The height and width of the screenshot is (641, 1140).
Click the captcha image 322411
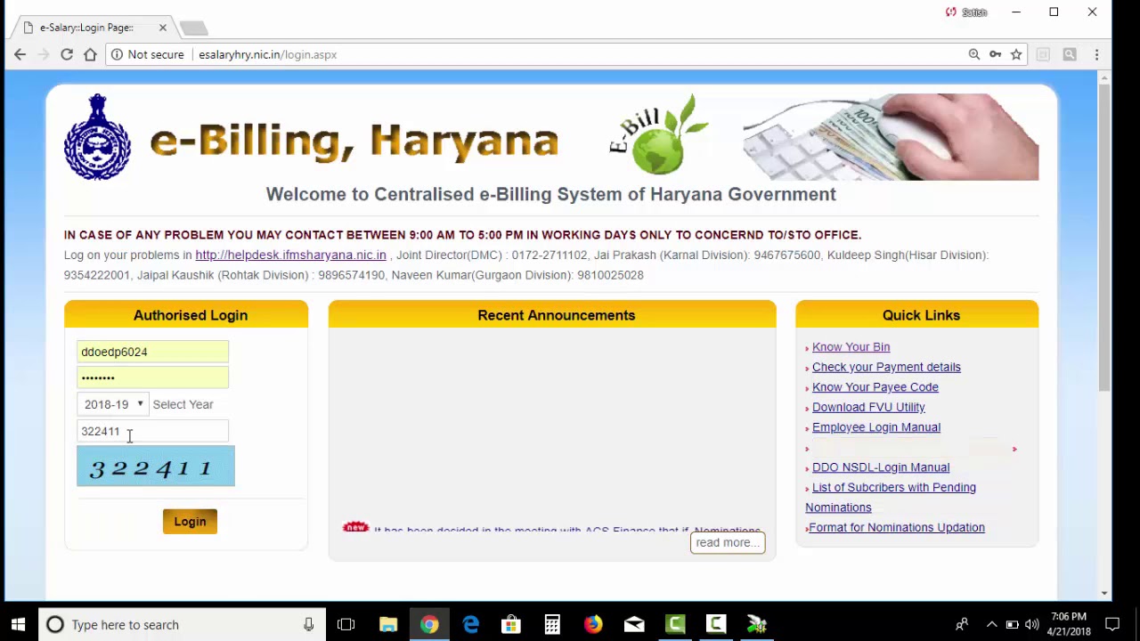156,467
